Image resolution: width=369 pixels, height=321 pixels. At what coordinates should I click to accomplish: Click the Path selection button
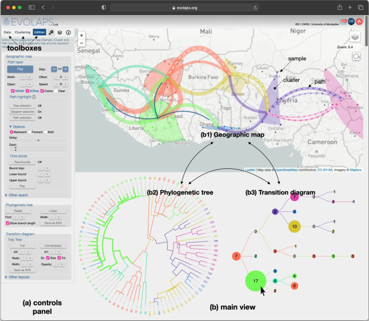point(23,118)
